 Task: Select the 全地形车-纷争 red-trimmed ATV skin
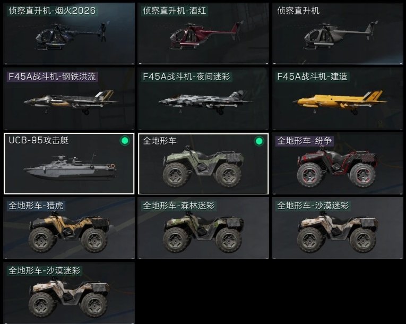(x=338, y=164)
